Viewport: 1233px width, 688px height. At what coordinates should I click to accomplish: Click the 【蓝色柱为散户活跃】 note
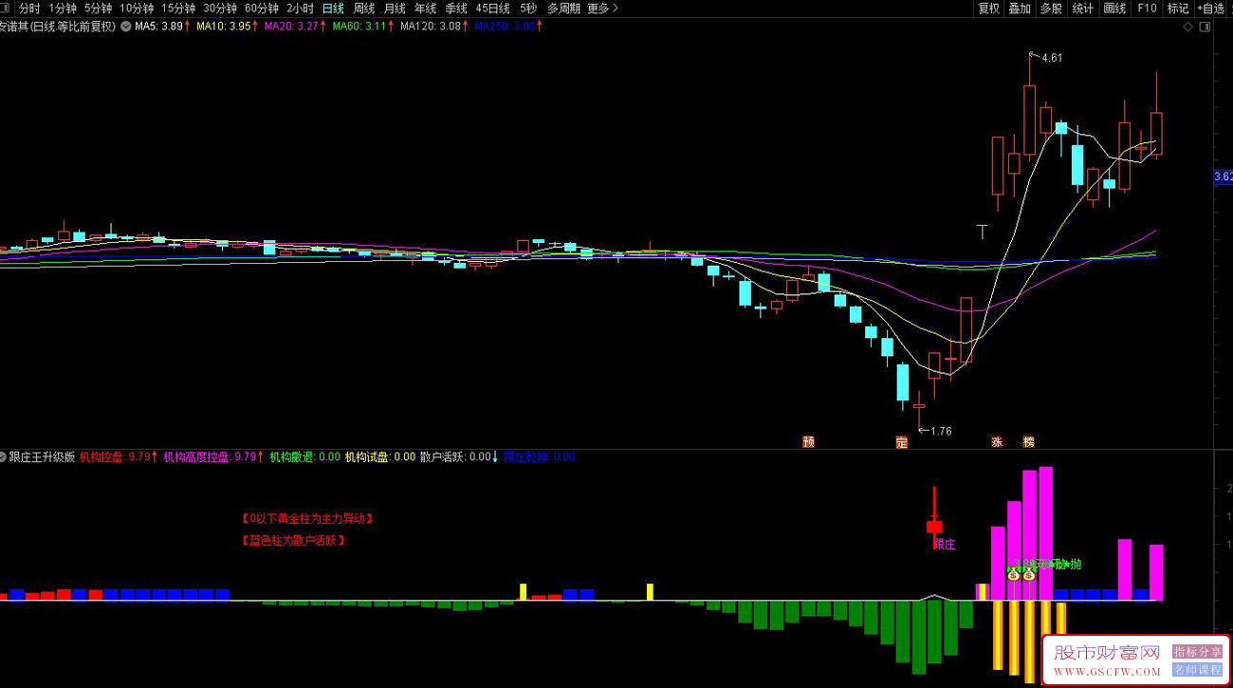click(x=294, y=540)
